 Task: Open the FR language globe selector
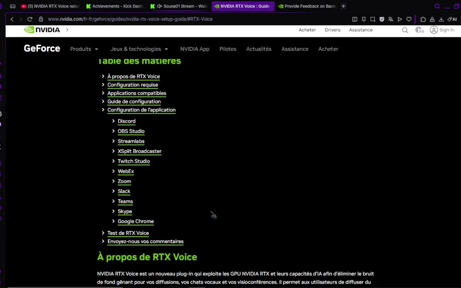pyautogui.click(x=419, y=30)
